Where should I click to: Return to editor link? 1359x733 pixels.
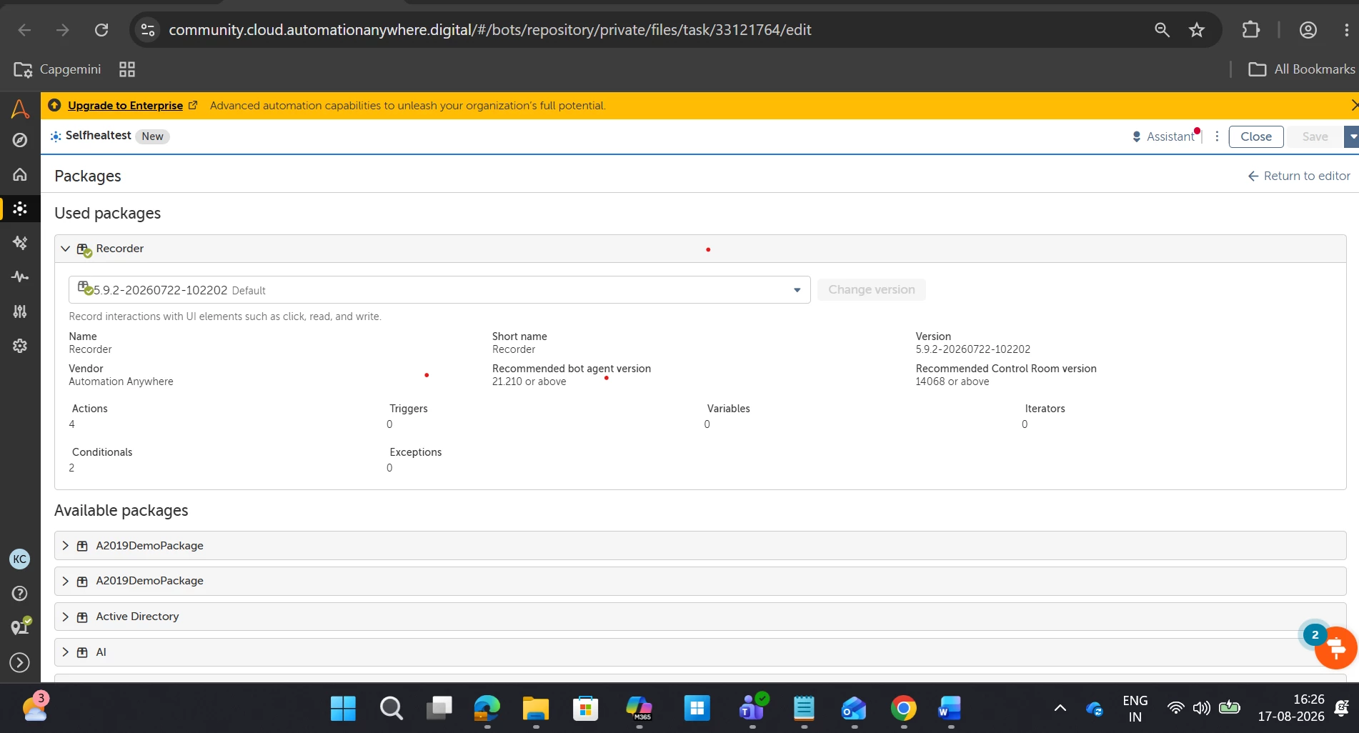coord(1299,176)
